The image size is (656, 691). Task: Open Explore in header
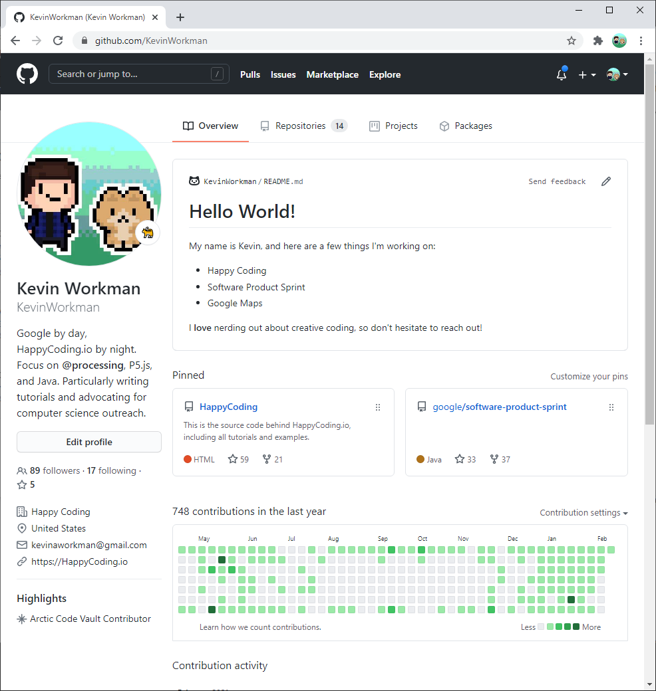[385, 74]
